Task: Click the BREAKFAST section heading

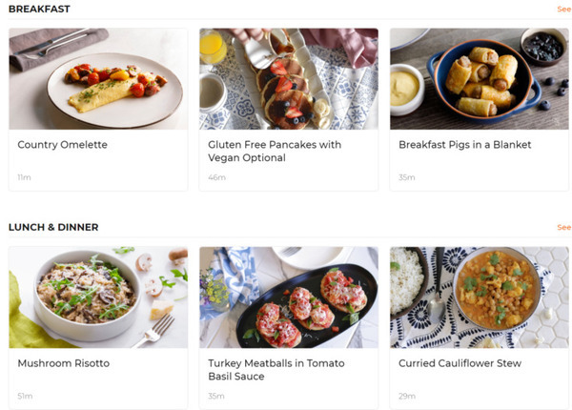Action: tap(38, 10)
